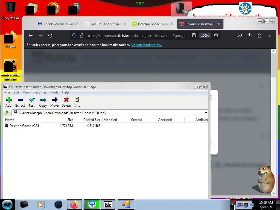Open the Recycle Bin desktop icon

coord(11,11)
